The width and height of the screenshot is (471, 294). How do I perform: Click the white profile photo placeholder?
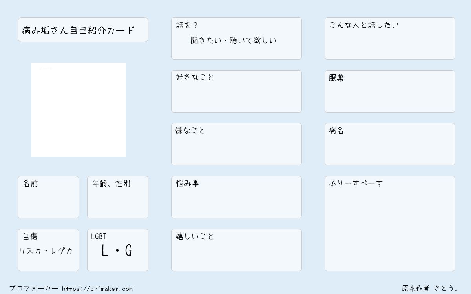click(x=78, y=110)
